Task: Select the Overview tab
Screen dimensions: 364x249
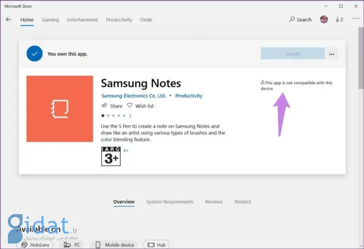Action: coord(124,202)
